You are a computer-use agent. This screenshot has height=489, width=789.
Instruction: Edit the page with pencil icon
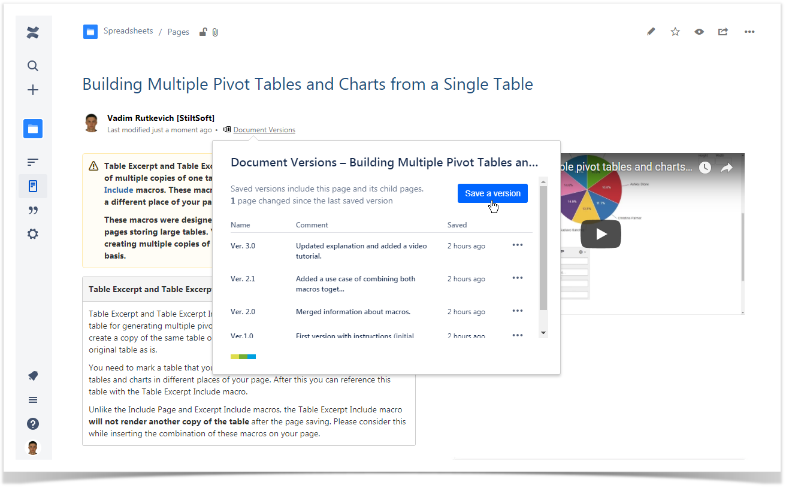pos(651,32)
